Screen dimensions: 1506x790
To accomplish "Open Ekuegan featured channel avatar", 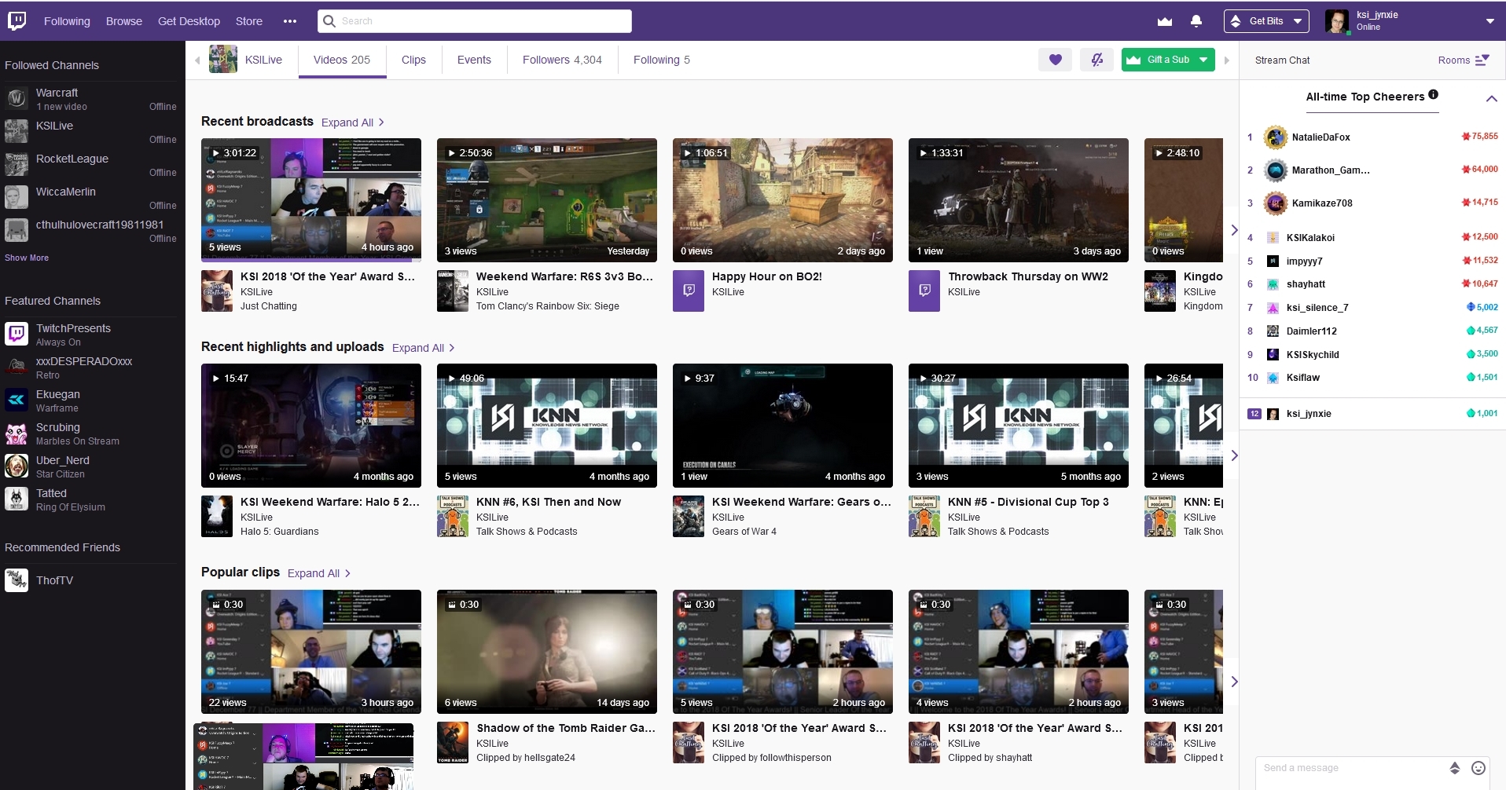I will point(17,400).
